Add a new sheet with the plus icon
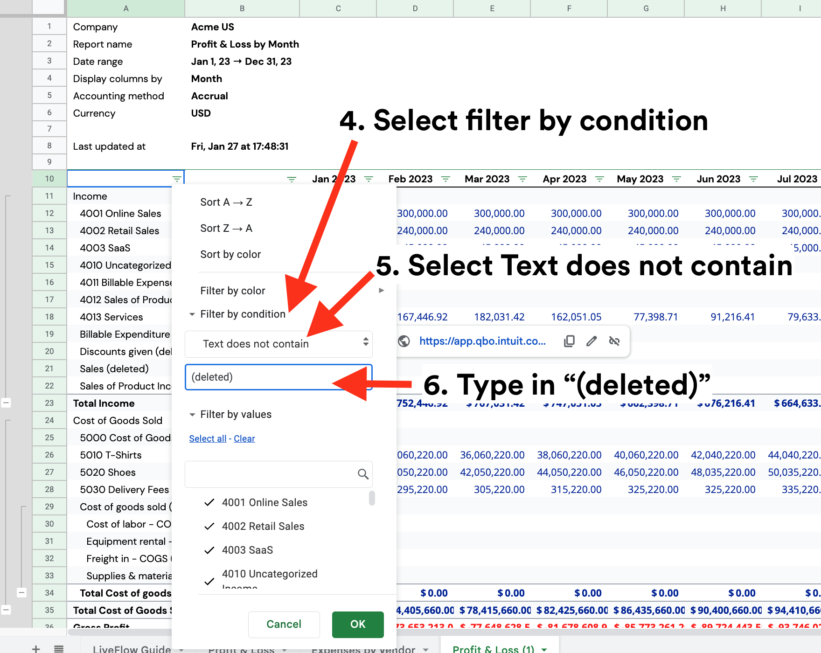 click(x=36, y=649)
